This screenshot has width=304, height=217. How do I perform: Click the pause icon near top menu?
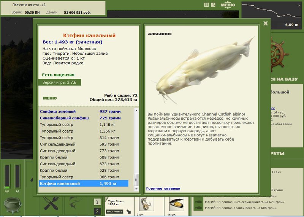point(206,5)
